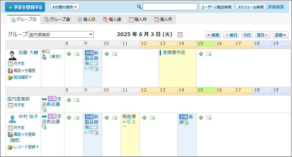Screen dimensions: 292x157
Task: Open the 詳細検索 link
Action: point(276,7)
